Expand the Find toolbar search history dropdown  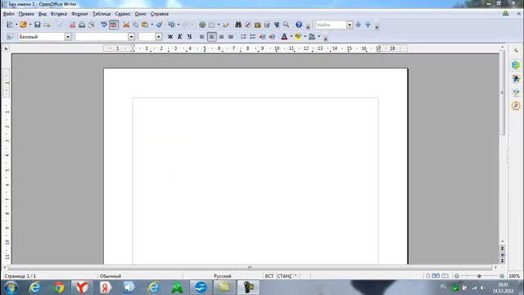(350, 25)
